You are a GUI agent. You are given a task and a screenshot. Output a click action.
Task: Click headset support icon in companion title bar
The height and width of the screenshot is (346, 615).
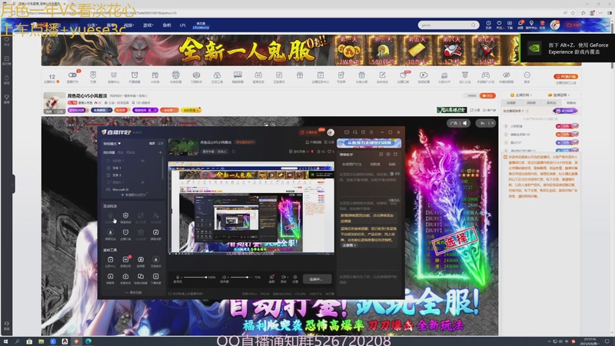coord(355,132)
